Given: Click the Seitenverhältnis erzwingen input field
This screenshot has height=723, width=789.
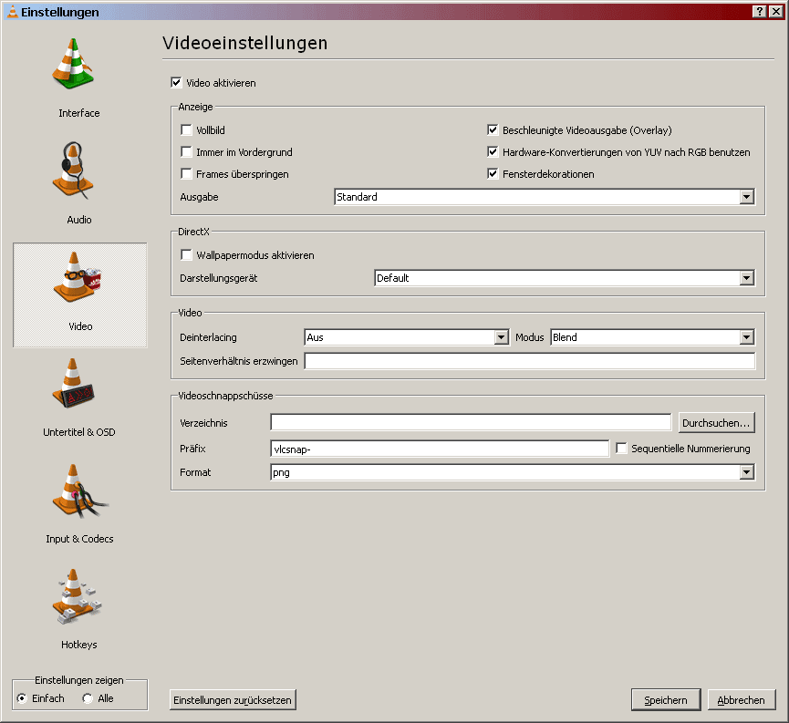Looking at the screenshot, I should 530,361.
